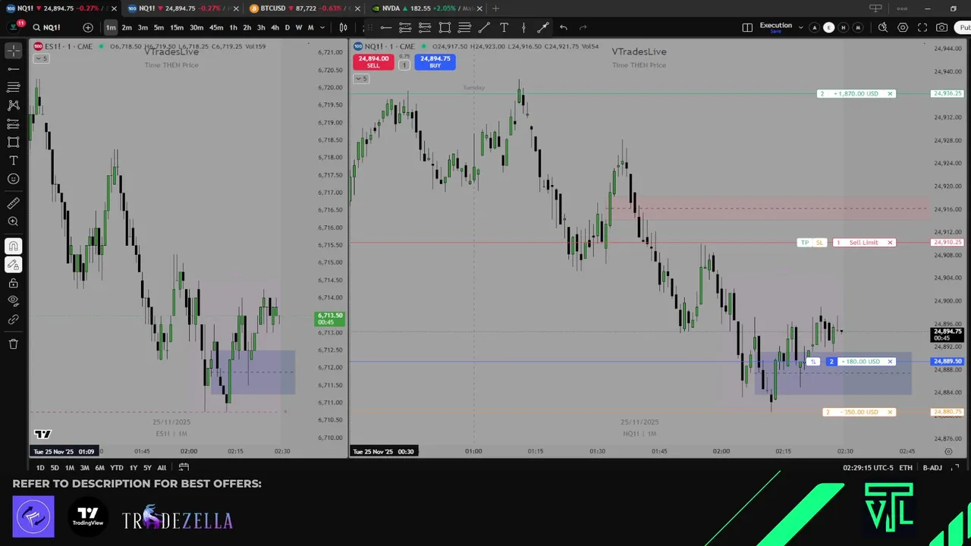The image size is (971, 546).
Task: Open the timezone menu showing UTC-5
Action: click(x=867, y=468)
